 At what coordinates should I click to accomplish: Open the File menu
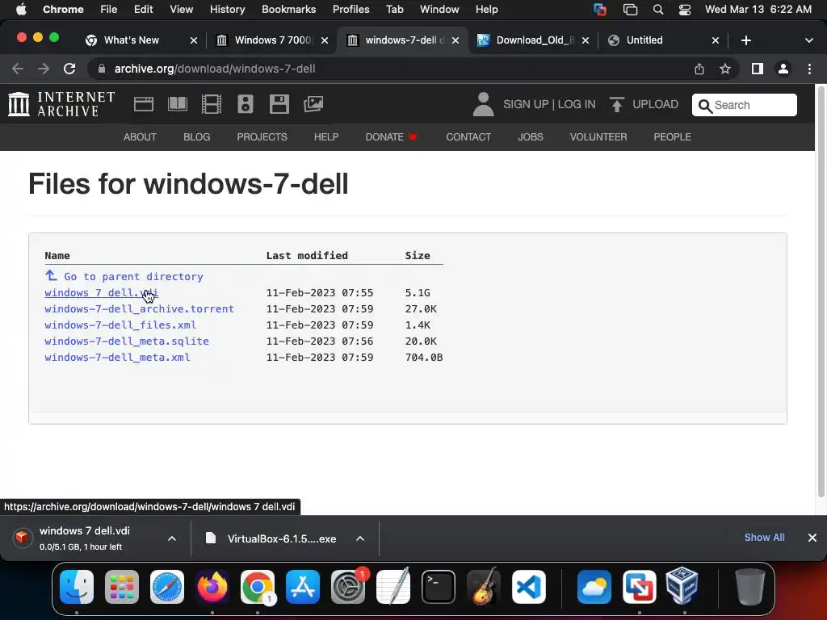[x=109, y=10]
